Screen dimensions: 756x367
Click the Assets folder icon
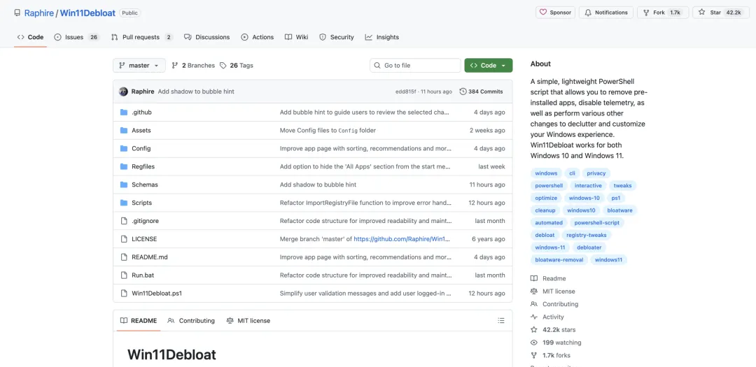click(123, 131)
